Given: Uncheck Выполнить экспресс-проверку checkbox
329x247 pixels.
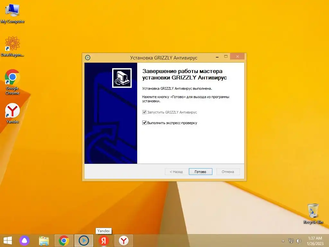Looking at the screenshot, I should pos(144,123).
